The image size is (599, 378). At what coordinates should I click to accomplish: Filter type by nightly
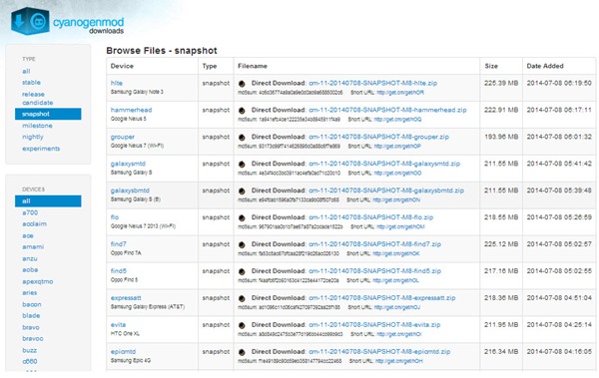[33, 137]
